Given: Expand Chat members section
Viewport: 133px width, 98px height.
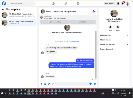Looking at the screenshot, I should [x=114, y=40].
